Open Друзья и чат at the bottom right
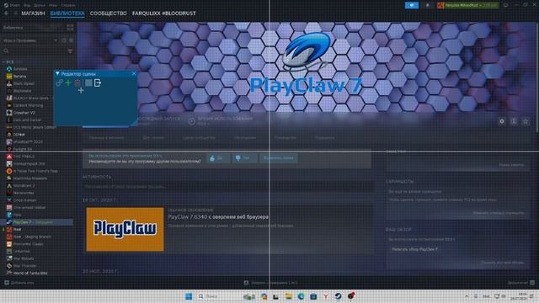The image size is (539, 303). tap(521, 283)
